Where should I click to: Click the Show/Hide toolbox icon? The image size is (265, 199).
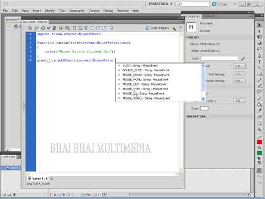(111, 28)
